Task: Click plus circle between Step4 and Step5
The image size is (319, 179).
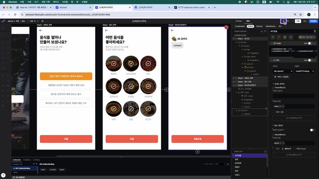Action: (x=166, y=90)
